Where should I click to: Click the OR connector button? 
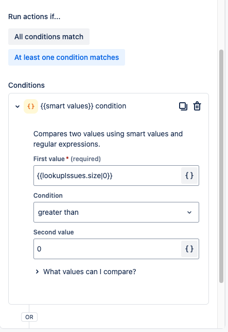point(29,317)
